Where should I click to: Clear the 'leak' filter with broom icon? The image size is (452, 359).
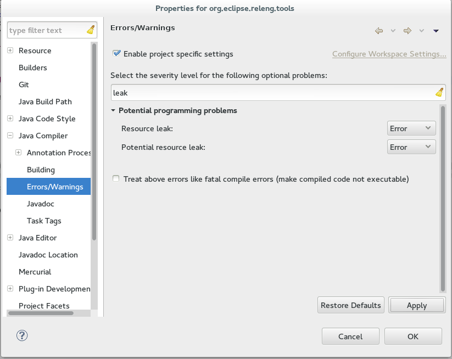439,92
